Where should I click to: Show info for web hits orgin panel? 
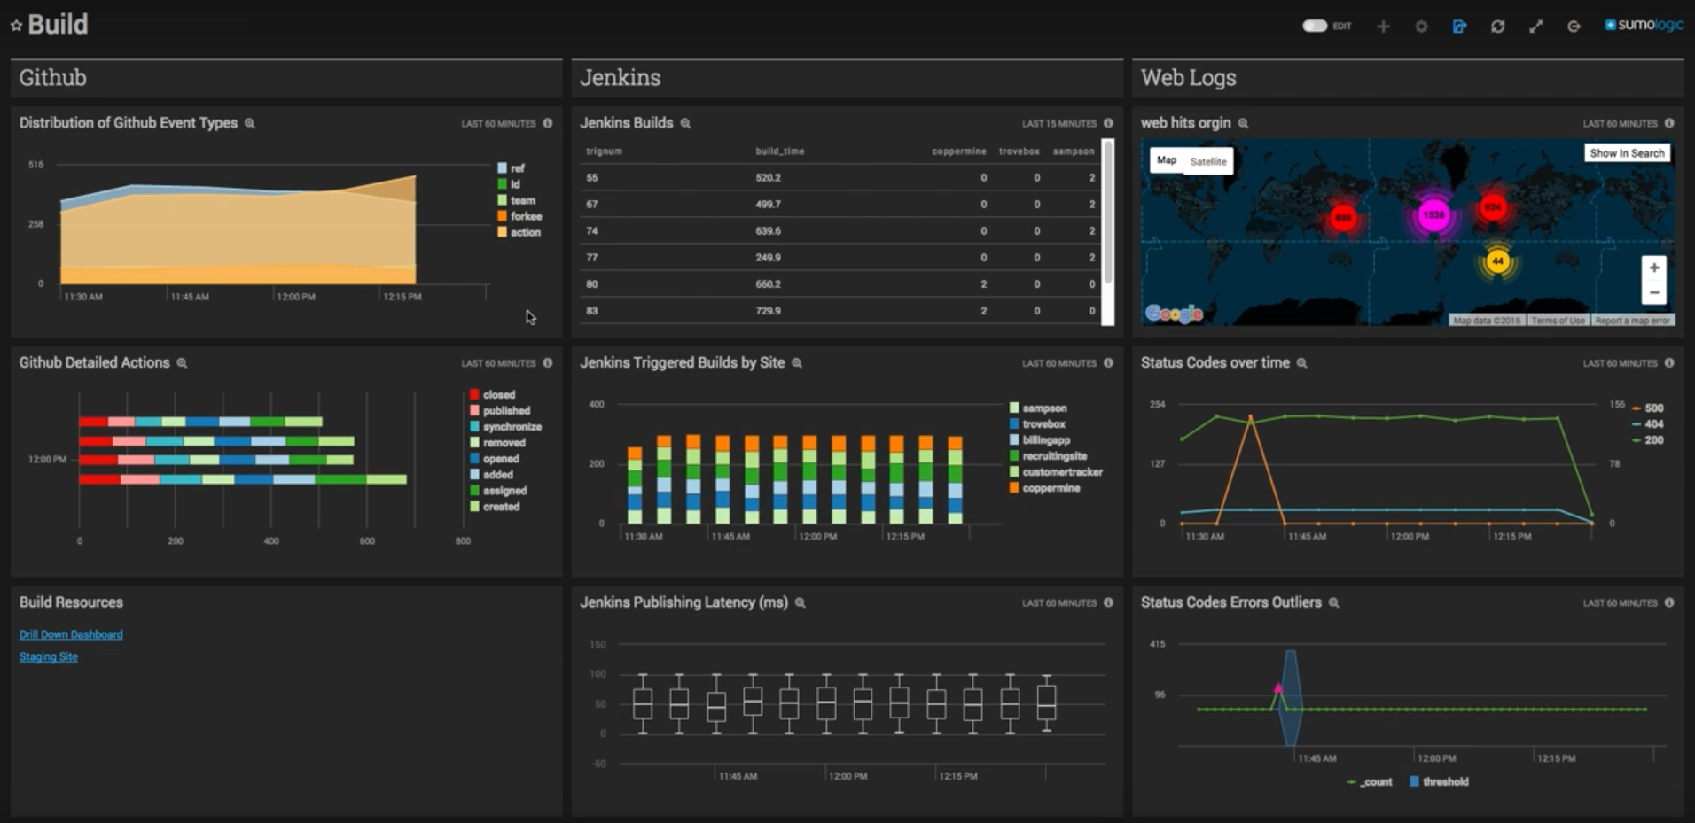click(1669, 123)
